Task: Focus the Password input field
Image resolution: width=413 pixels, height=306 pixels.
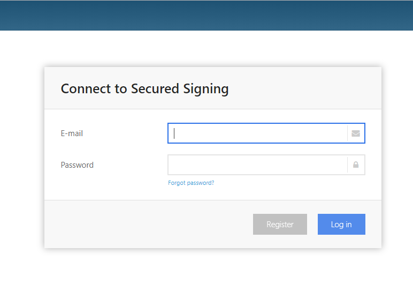Action: (258, 165)
